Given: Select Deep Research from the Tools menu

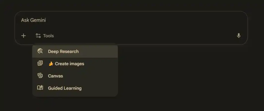Looking at the screenshot, I should point(63,52).
